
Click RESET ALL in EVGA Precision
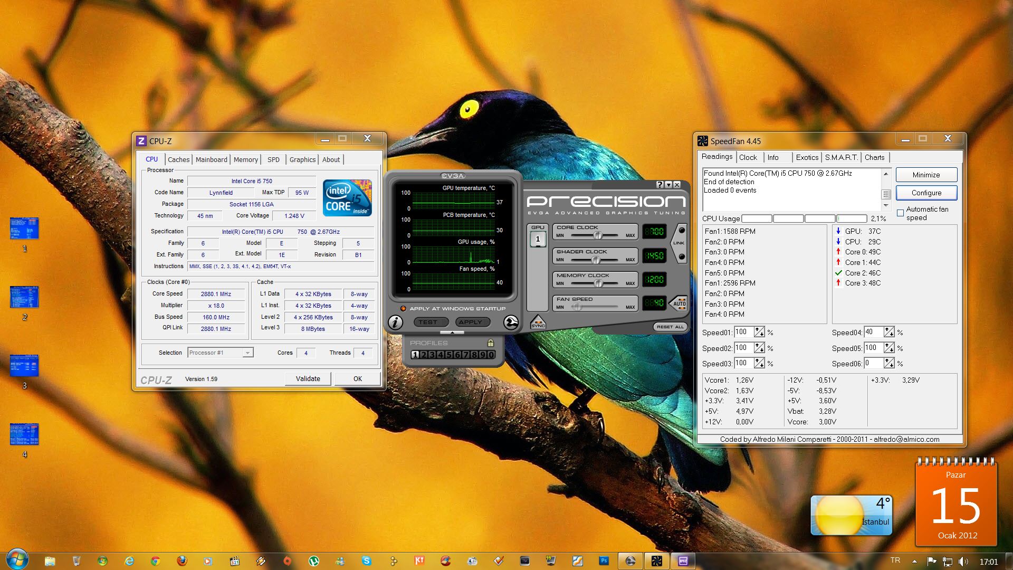[670, 327]
